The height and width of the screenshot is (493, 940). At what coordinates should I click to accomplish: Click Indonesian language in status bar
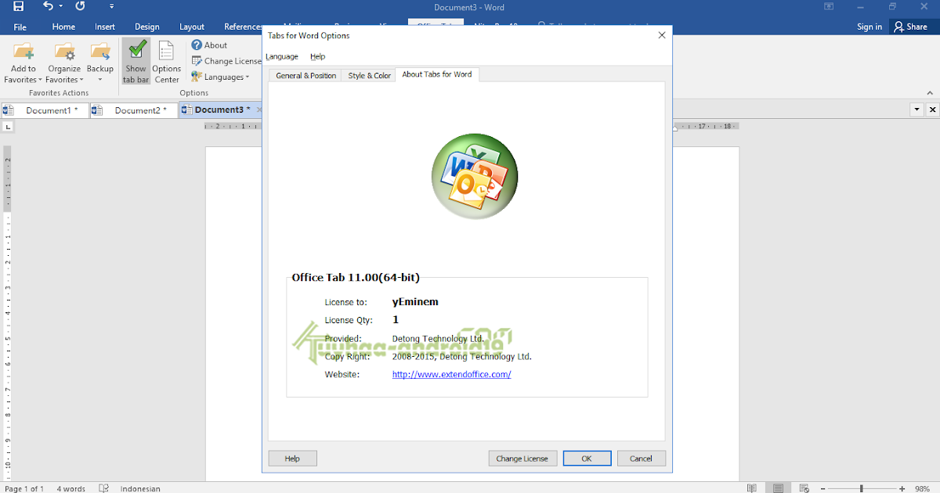pos(140,488)
